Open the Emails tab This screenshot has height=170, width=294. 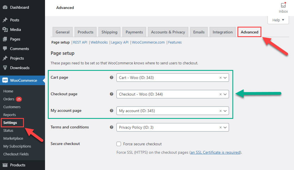pyautogui.click(x=199, y=32)
